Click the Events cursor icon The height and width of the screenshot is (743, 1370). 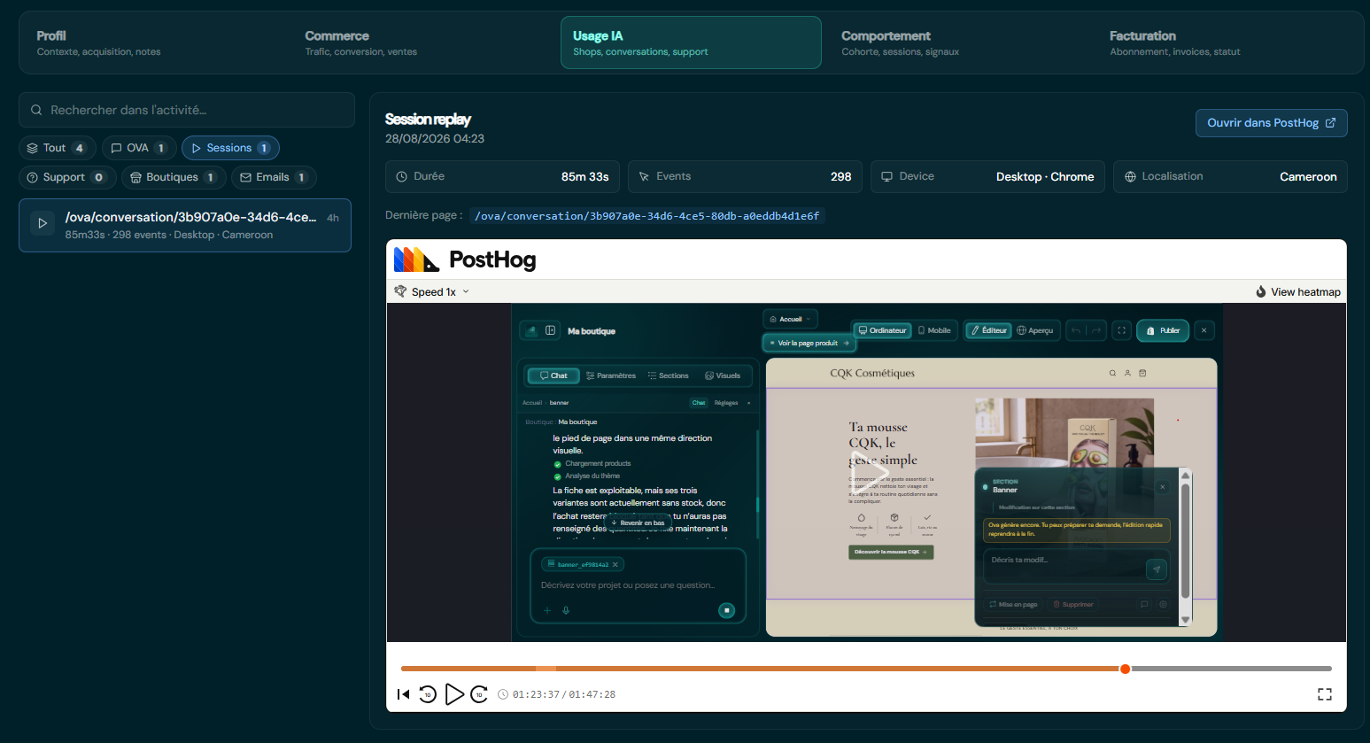tap(645, 177)
